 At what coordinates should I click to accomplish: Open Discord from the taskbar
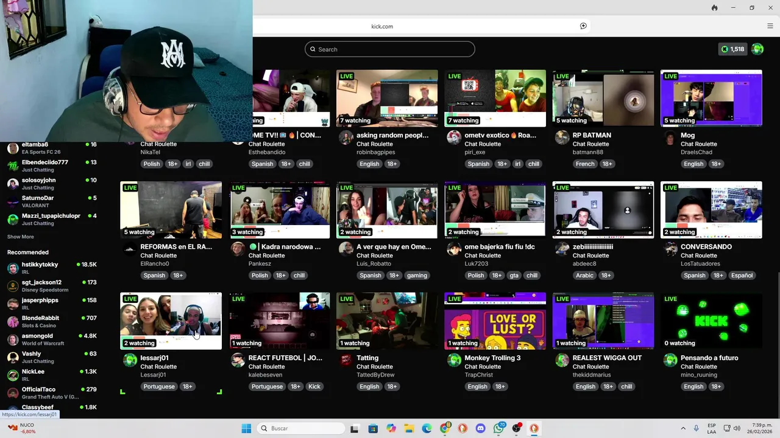pyautogui.click(x=480, y=428)
